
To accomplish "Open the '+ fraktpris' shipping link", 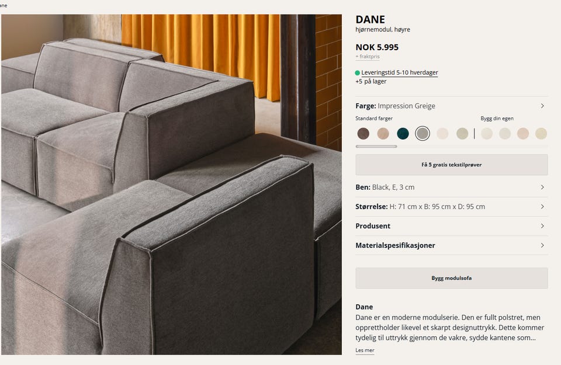I will (368, 57).
